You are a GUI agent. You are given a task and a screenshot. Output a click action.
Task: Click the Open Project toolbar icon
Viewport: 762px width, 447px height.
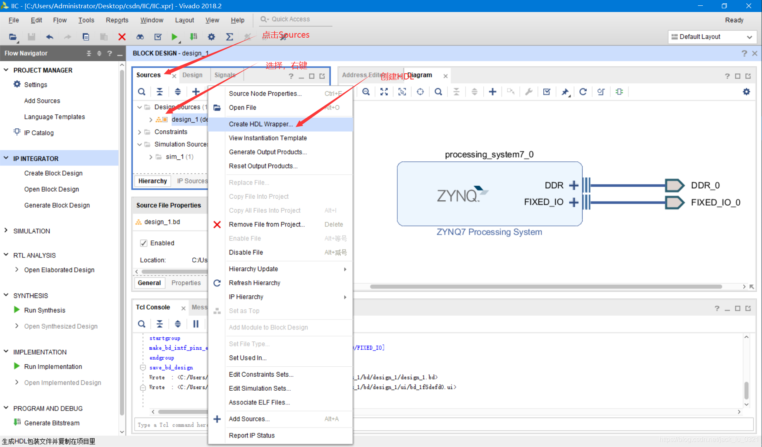13,37
